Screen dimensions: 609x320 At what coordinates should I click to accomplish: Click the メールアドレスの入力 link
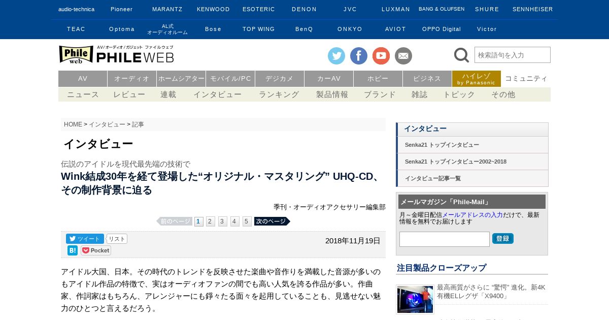(472, 215)
